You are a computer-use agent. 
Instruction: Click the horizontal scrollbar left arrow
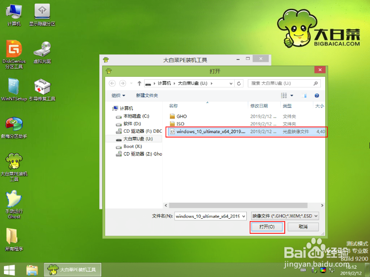click(x=166, y=206)
